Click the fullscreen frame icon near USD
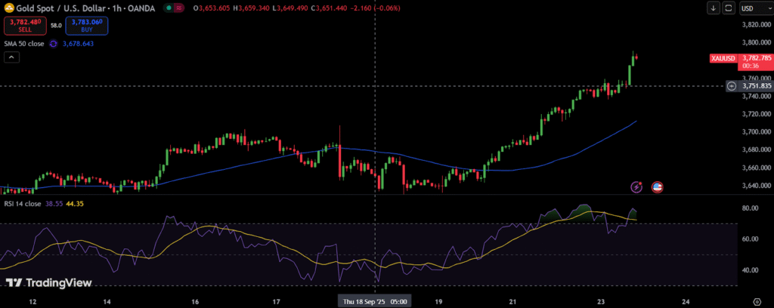This screenshot has height=308, width=774. [x=729, y=8]
